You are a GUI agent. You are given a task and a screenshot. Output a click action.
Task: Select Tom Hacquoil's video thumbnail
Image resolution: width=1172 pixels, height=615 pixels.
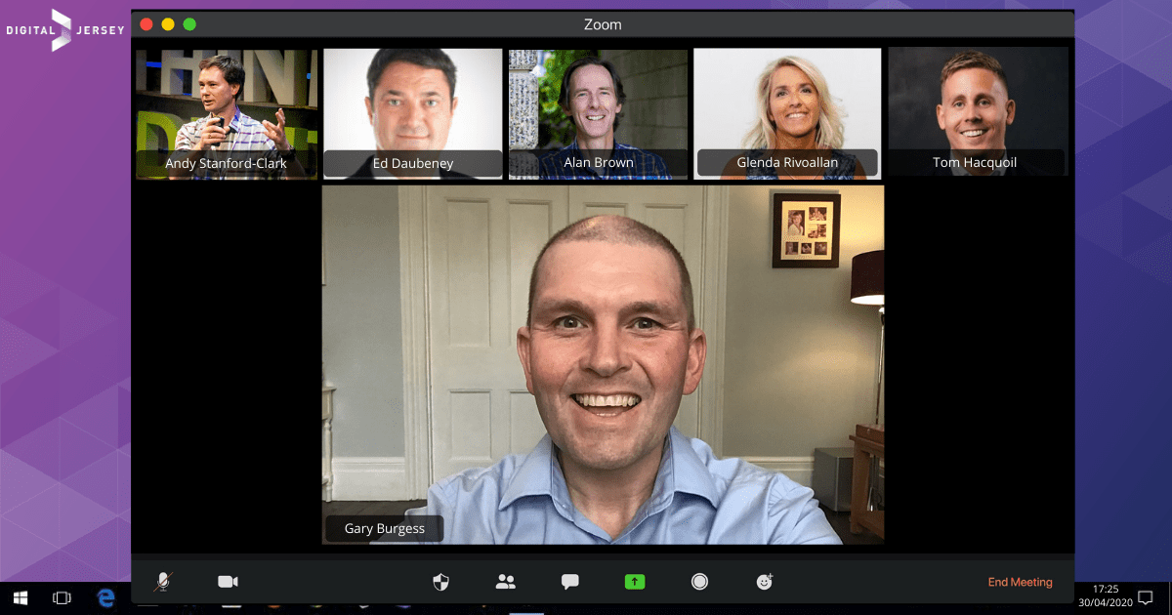click(978, 113)
